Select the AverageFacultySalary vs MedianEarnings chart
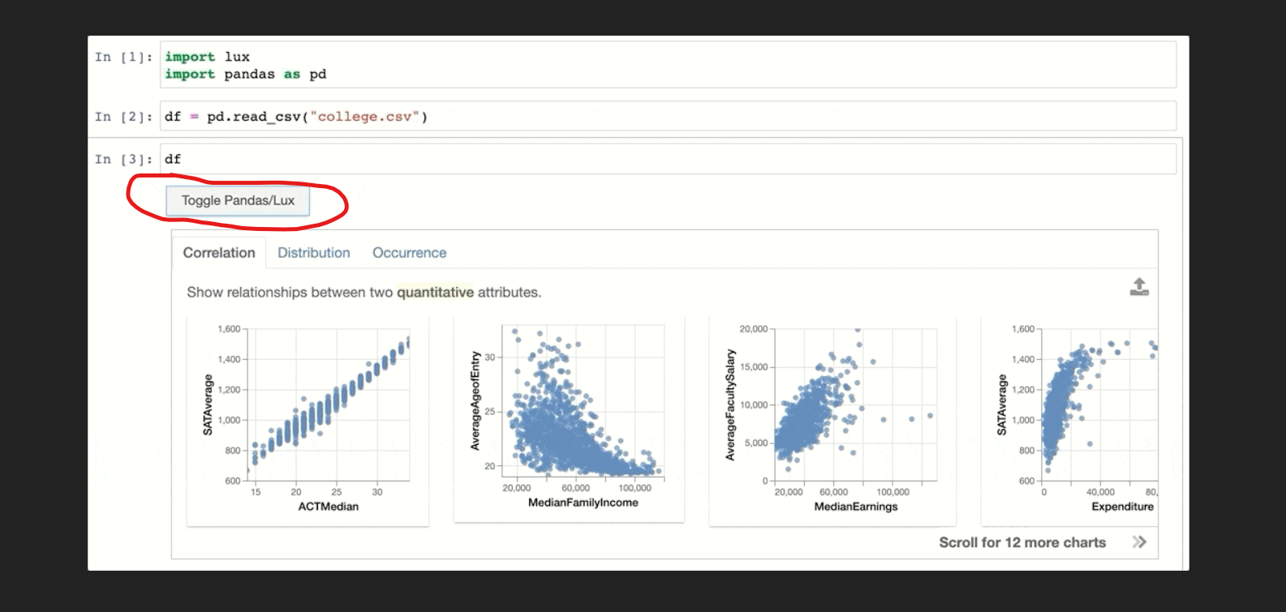Screen dimensions: 1286x612 (832, 422)
